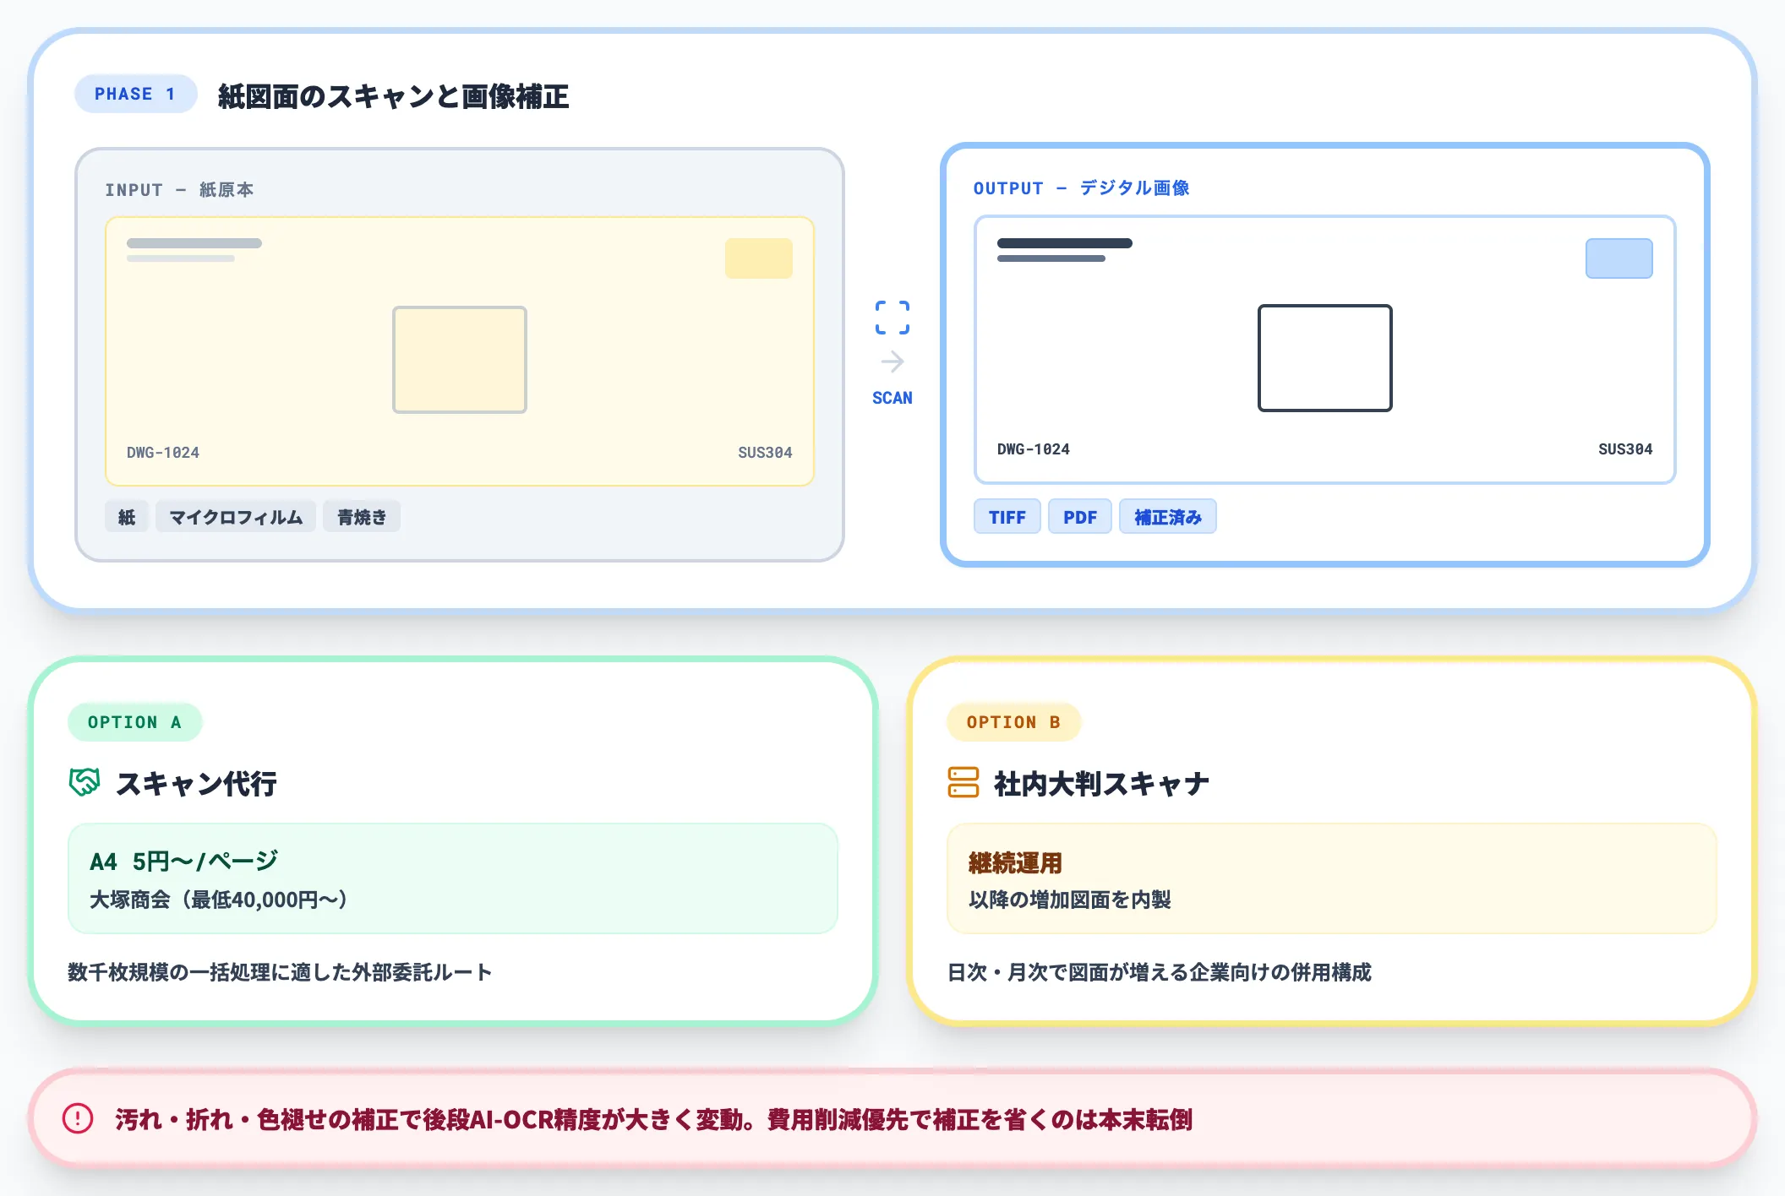1785x1196 pixels.
Task: Click the DWG-1024 label on the OUTPUT drawing
Action: coord(1033,448)
